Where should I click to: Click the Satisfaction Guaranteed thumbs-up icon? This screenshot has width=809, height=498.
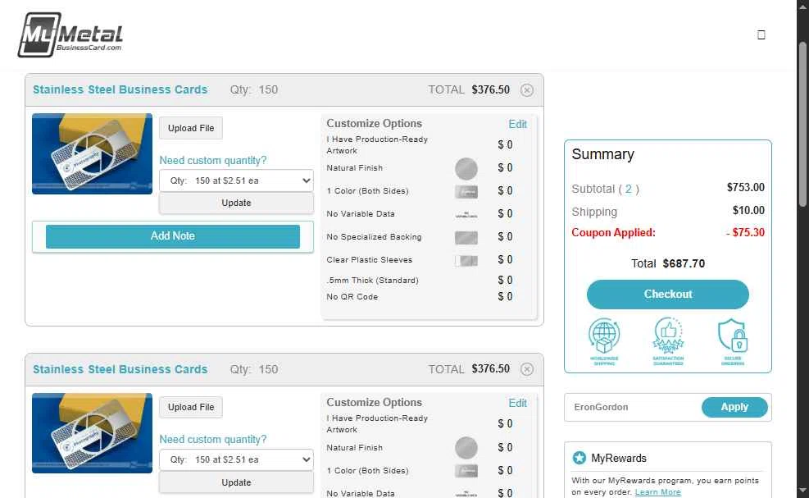click(668, 341)
